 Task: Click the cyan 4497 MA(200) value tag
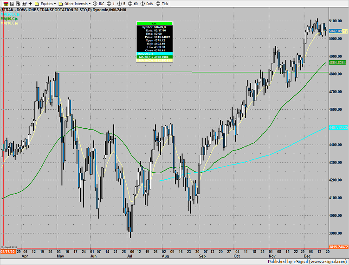pos(338,127)
